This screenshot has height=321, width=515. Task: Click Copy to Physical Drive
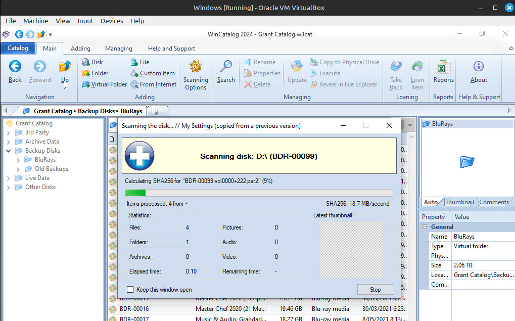click(345, 62)
